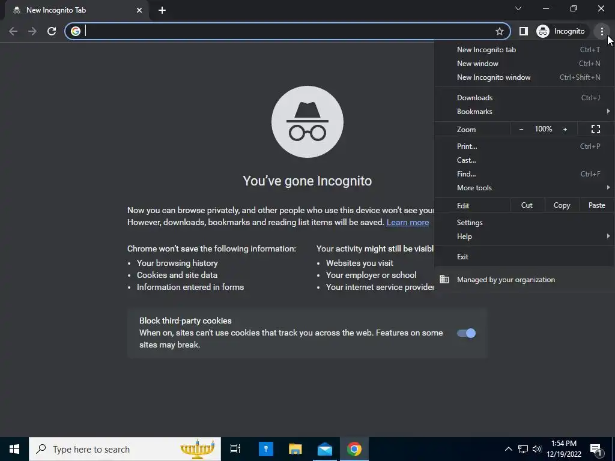
Task: Select Find... in the menu
Action: tap(524, 174)
